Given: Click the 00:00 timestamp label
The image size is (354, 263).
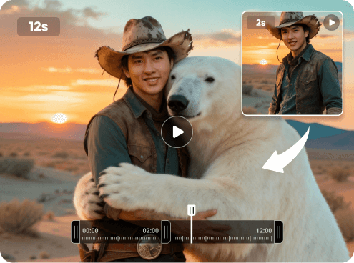Looking at the screenshot, I should [90, 231].
